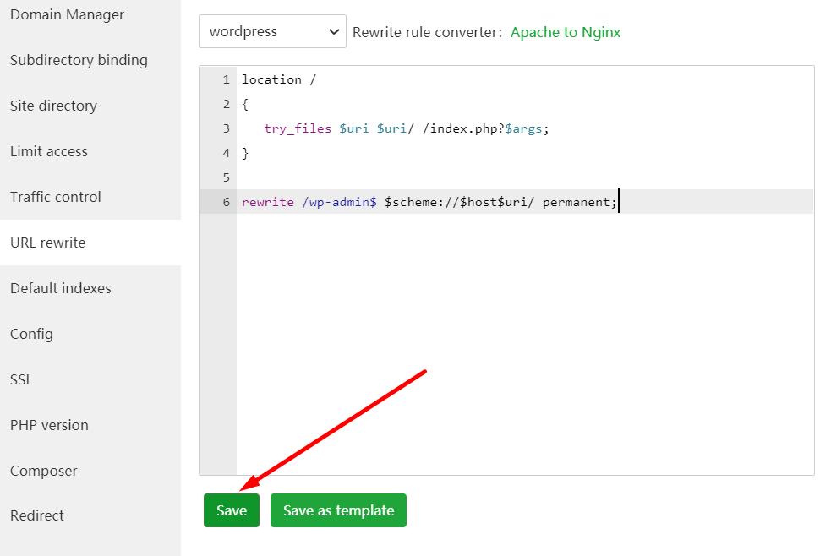Click empty line 5 in code editor
This screenshot has height=556, width=820.
[507, 177]
